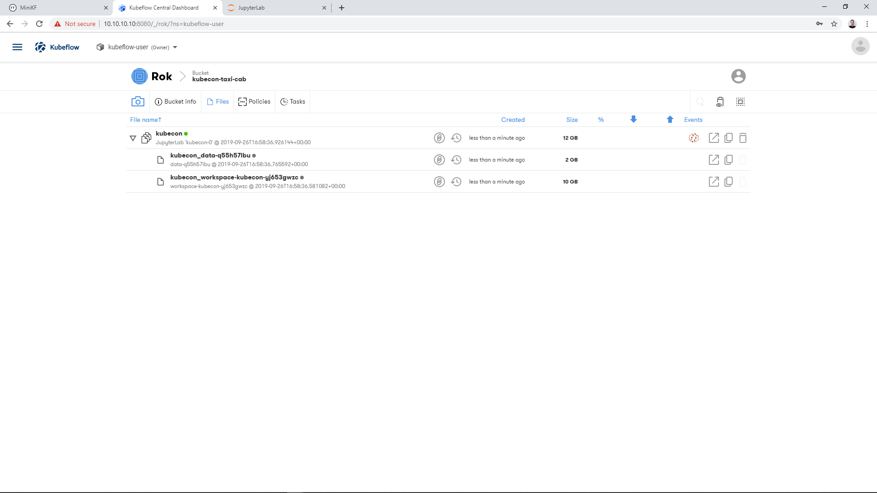Close the JupyterLab browser tab

[324, 8]
